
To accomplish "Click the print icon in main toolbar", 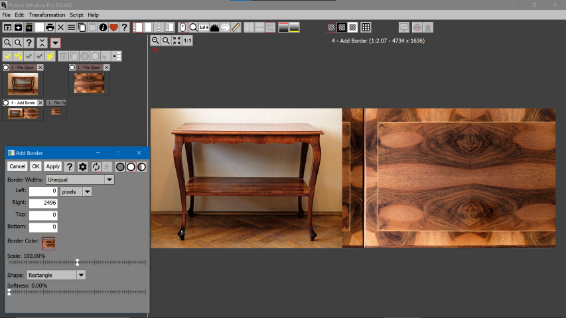I will coord(50,27).
